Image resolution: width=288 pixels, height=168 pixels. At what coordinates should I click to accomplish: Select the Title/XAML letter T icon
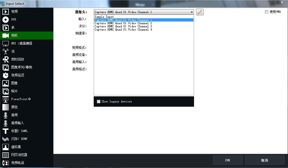click(x=6, y=131)
